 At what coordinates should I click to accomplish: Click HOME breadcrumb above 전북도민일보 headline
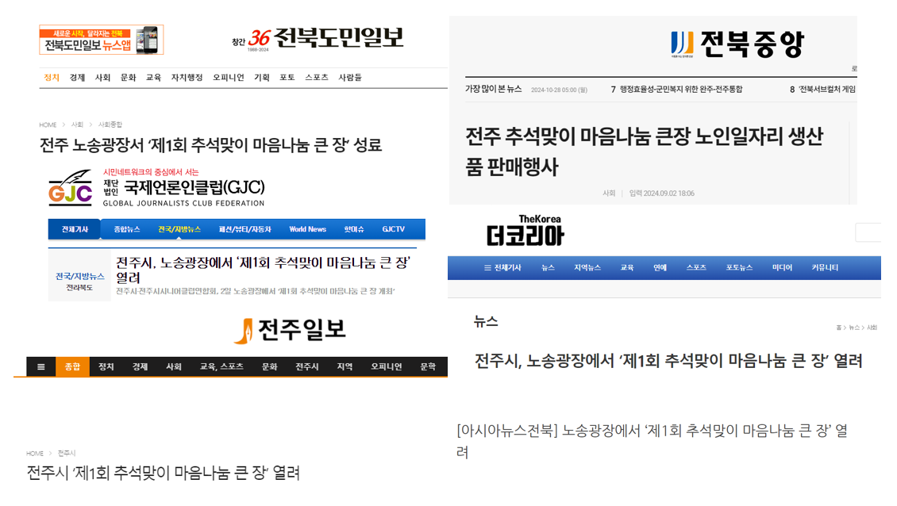click(48, 125)
